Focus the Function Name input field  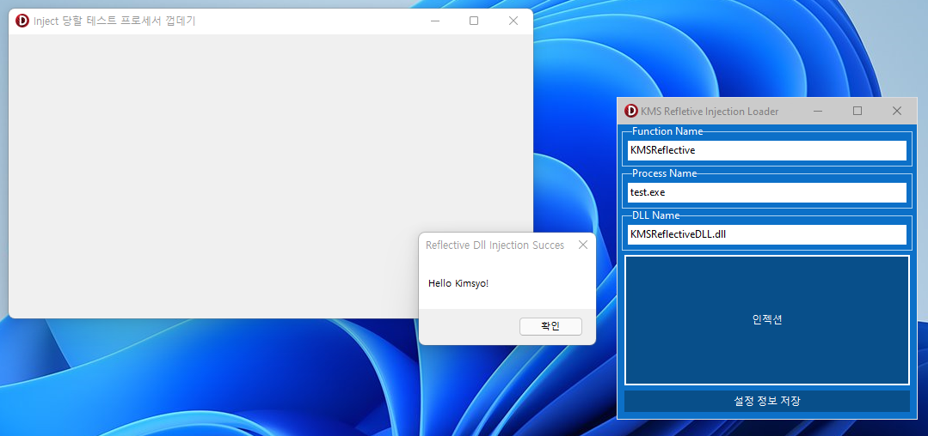click(767, 150)
